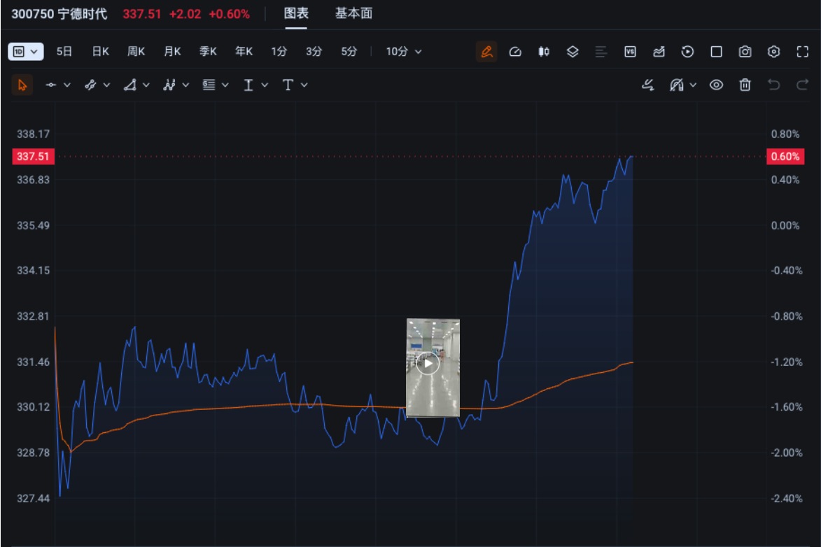Select the orange cursor pointer tool
Image resolution: width=821 pixels, height=547 pixels.
click(22, 85)
